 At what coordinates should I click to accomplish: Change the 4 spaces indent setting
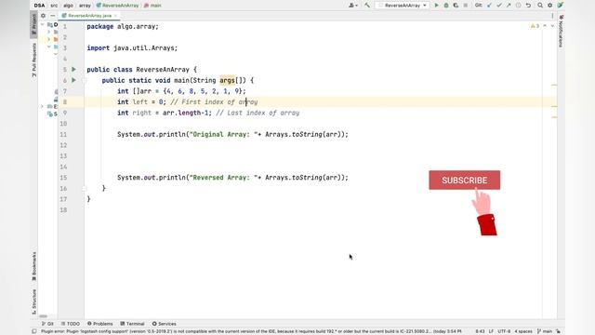click(x=523, y=331)
